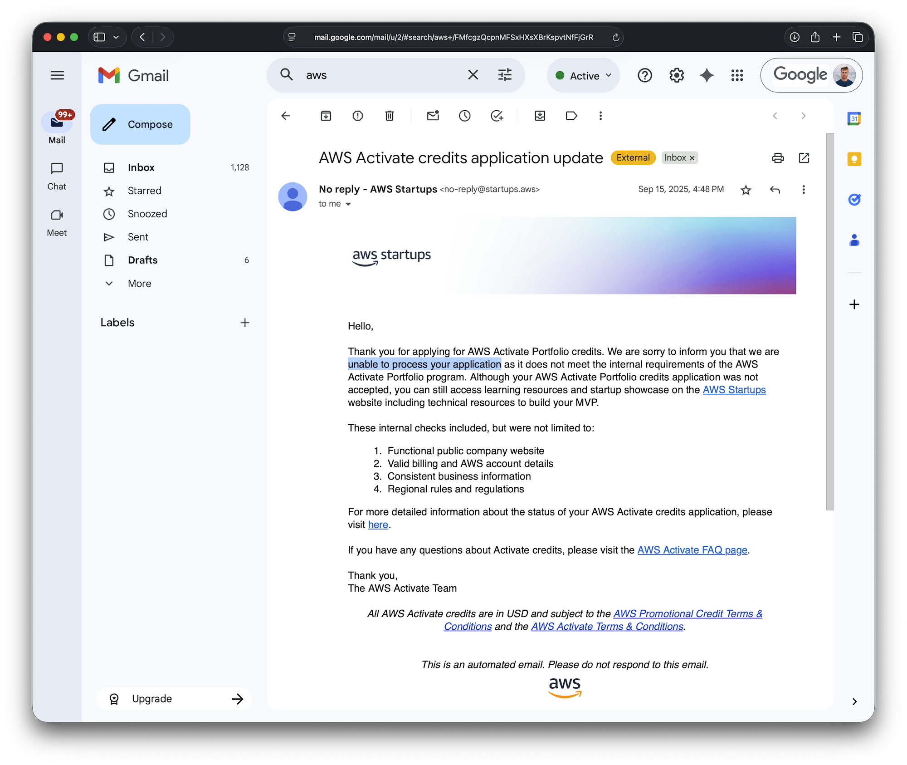Snooze this email with the clock icon
The image size is (907, 765).
pyautogui.click(x=464, y=116)
